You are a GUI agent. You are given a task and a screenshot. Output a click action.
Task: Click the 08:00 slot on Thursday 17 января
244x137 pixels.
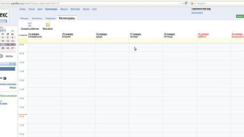coord(146,47)
